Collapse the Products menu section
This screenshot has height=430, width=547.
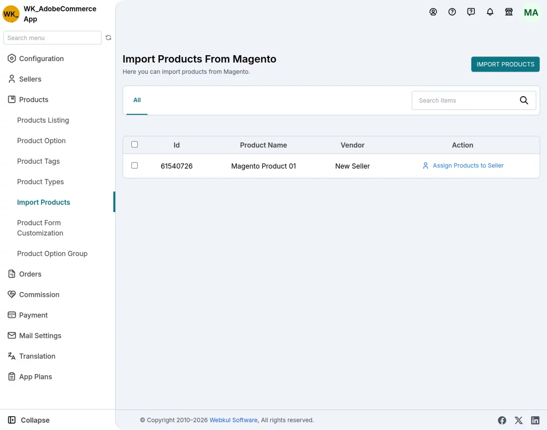(33, 99)
